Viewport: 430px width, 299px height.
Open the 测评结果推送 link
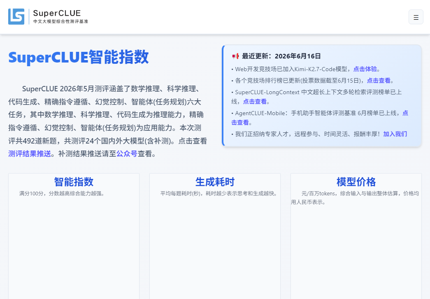click(x=30, y=154)
